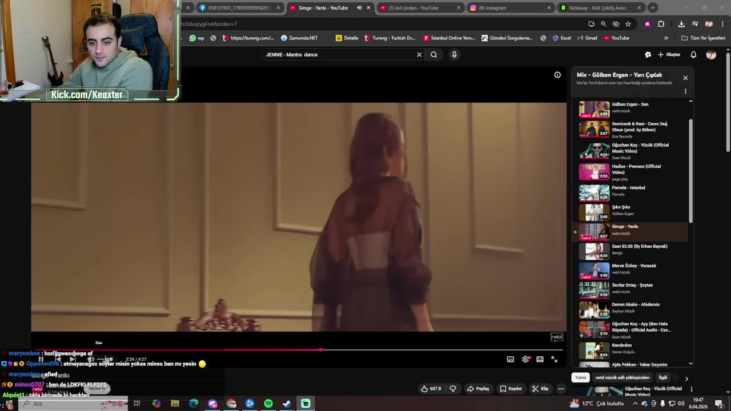Viewport: 731px width, 411px height.
Task: Toggle subtitles with the captions icon
Action: (x=511, y=359)
